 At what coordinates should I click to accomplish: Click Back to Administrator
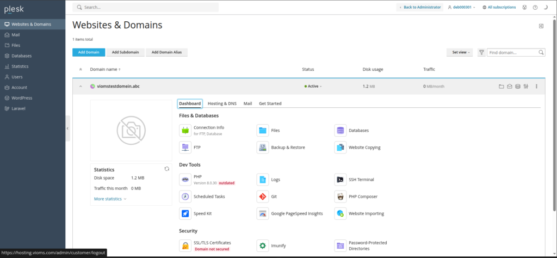[420, 7]
